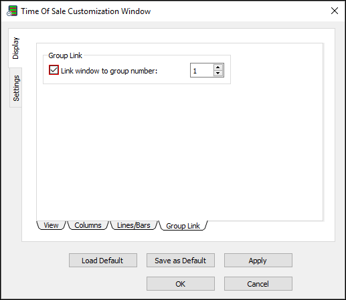Switch to the Settings vertical tab
This screenshot has height=300, width=346.
(x=16, y=88)
